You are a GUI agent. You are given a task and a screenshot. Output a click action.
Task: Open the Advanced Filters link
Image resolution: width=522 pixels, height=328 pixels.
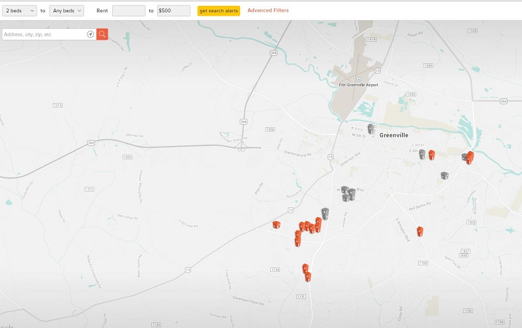click(268, 10)
